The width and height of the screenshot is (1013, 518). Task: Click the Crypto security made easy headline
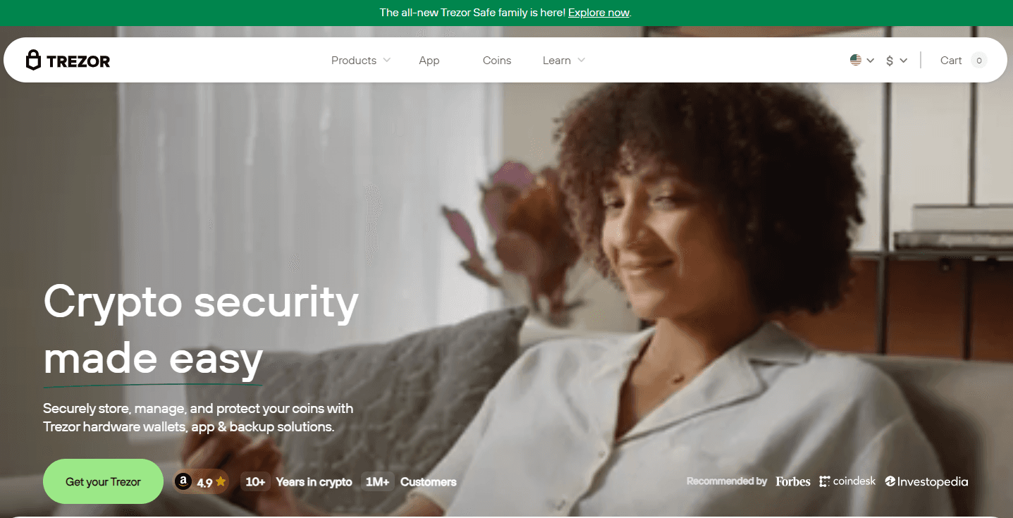pos(201,330)
